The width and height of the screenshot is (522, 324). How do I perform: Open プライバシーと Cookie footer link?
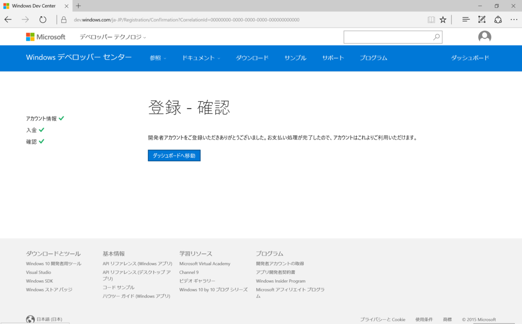pyautogui.click(x=382, y=319)
